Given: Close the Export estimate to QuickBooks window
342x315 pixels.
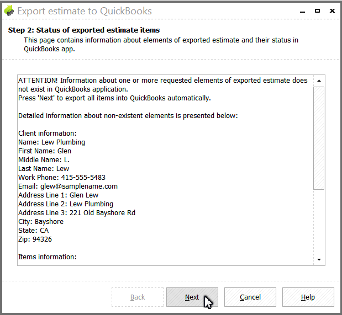Looking at the screenshot, I should pos(332,10).
